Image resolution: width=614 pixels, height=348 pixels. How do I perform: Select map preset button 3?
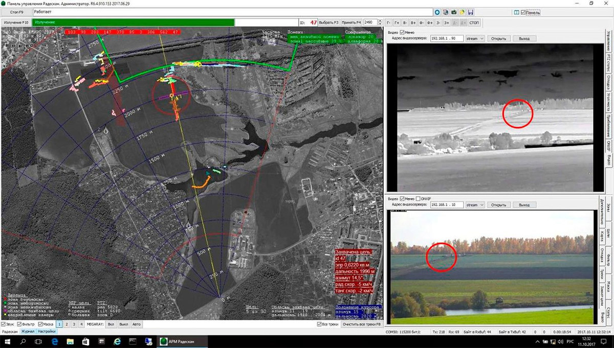tap(74, 324)
